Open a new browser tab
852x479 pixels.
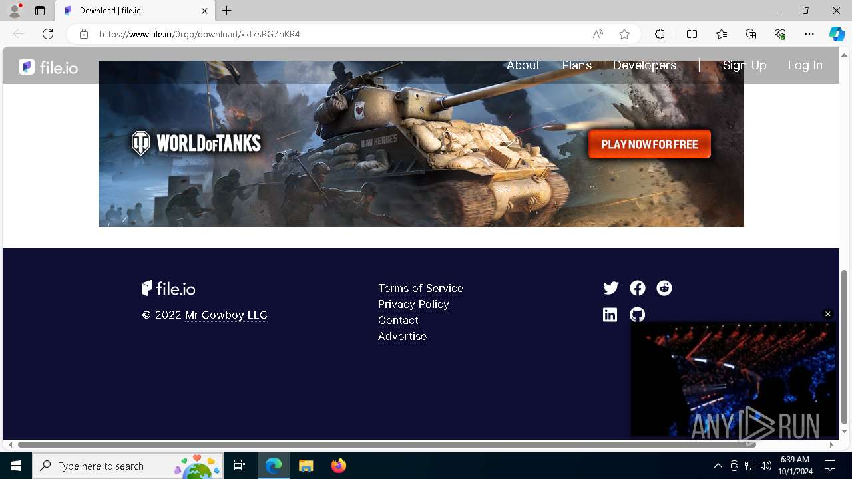click(x=227, y=11)
